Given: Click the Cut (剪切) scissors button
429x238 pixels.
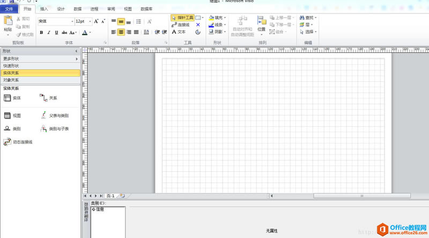Looking at the screenshot, I should (x=23, y=19).
